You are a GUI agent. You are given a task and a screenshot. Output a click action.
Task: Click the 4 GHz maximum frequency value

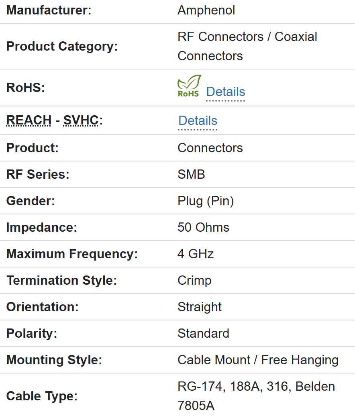click(x=196, y=254)
